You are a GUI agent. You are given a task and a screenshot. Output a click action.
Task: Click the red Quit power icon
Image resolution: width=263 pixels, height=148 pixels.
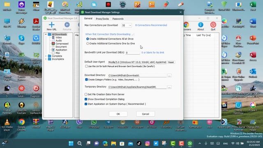pyautogui.click(x=213, y=25)
